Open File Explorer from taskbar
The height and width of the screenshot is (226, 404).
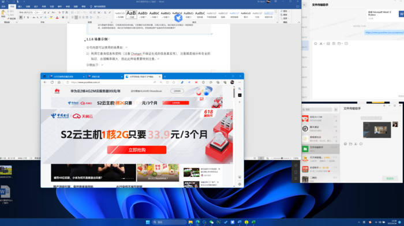190,222
